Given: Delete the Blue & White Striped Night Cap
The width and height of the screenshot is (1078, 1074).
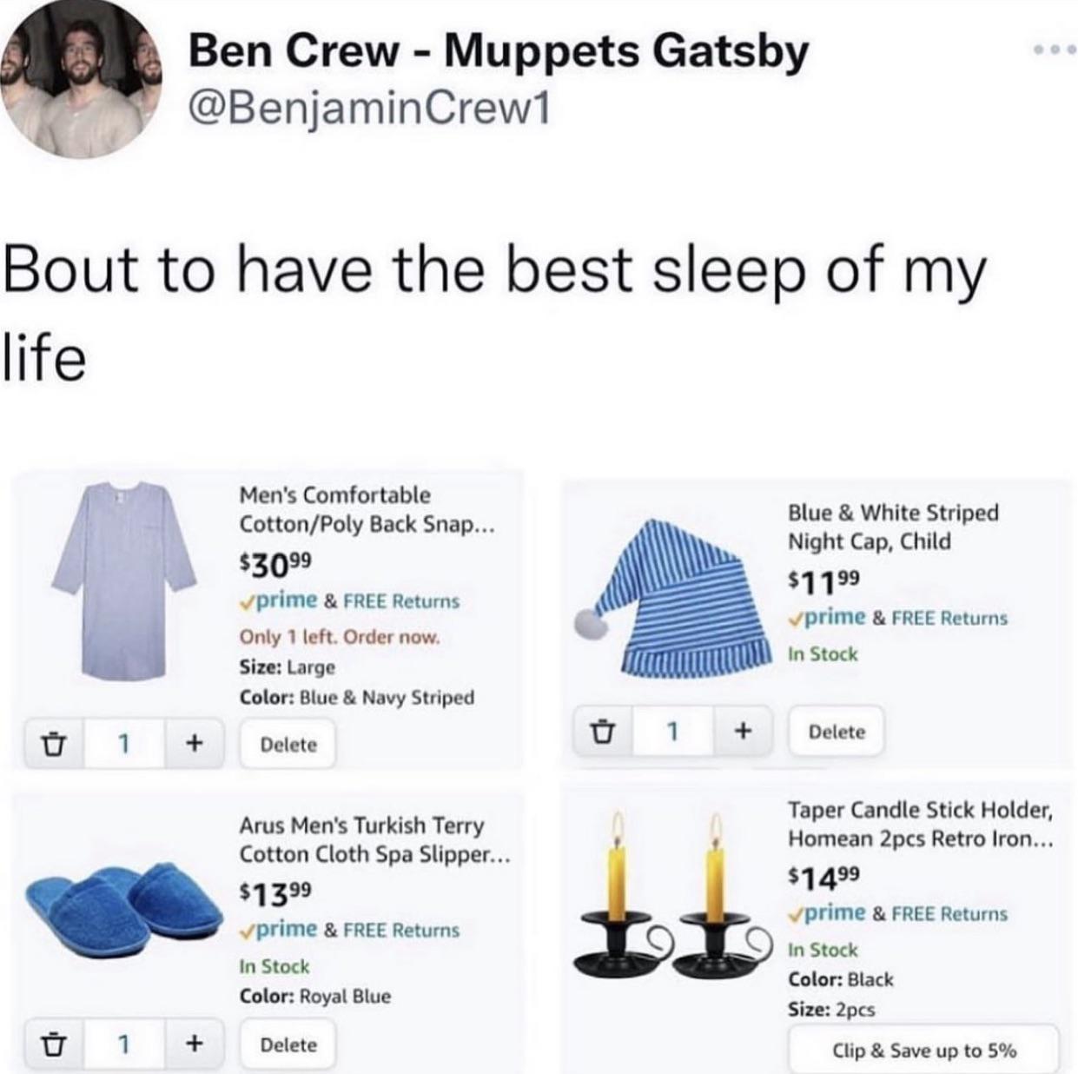Looking at the screenshot, I should click(x=836, y=732).
